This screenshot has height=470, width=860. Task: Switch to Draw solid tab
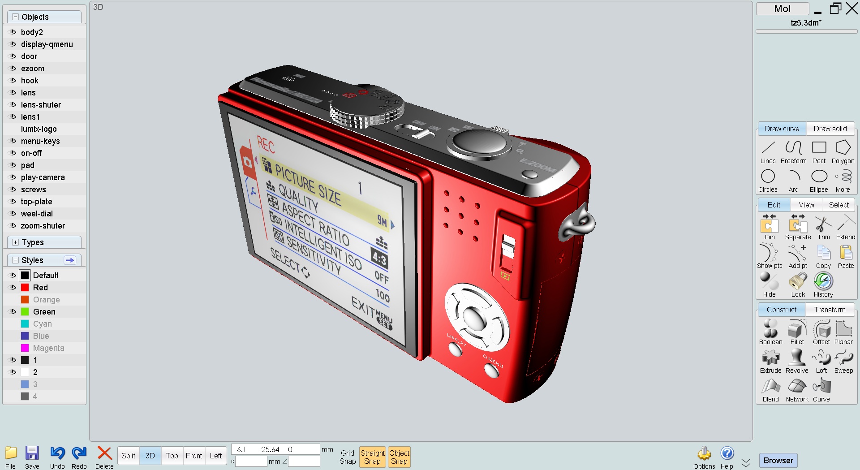point(830,129)
